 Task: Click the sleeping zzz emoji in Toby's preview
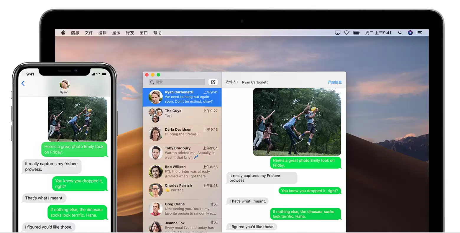coord(196,157)
